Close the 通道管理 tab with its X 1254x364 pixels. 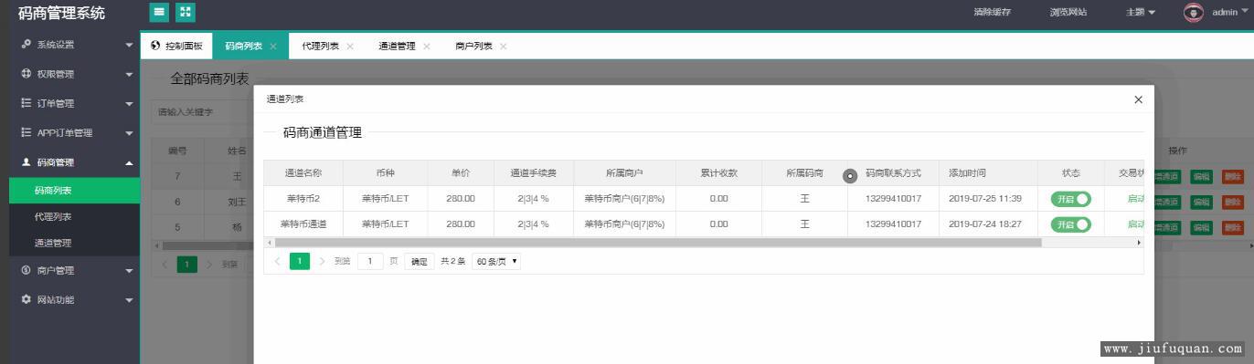tap(426, 46)
